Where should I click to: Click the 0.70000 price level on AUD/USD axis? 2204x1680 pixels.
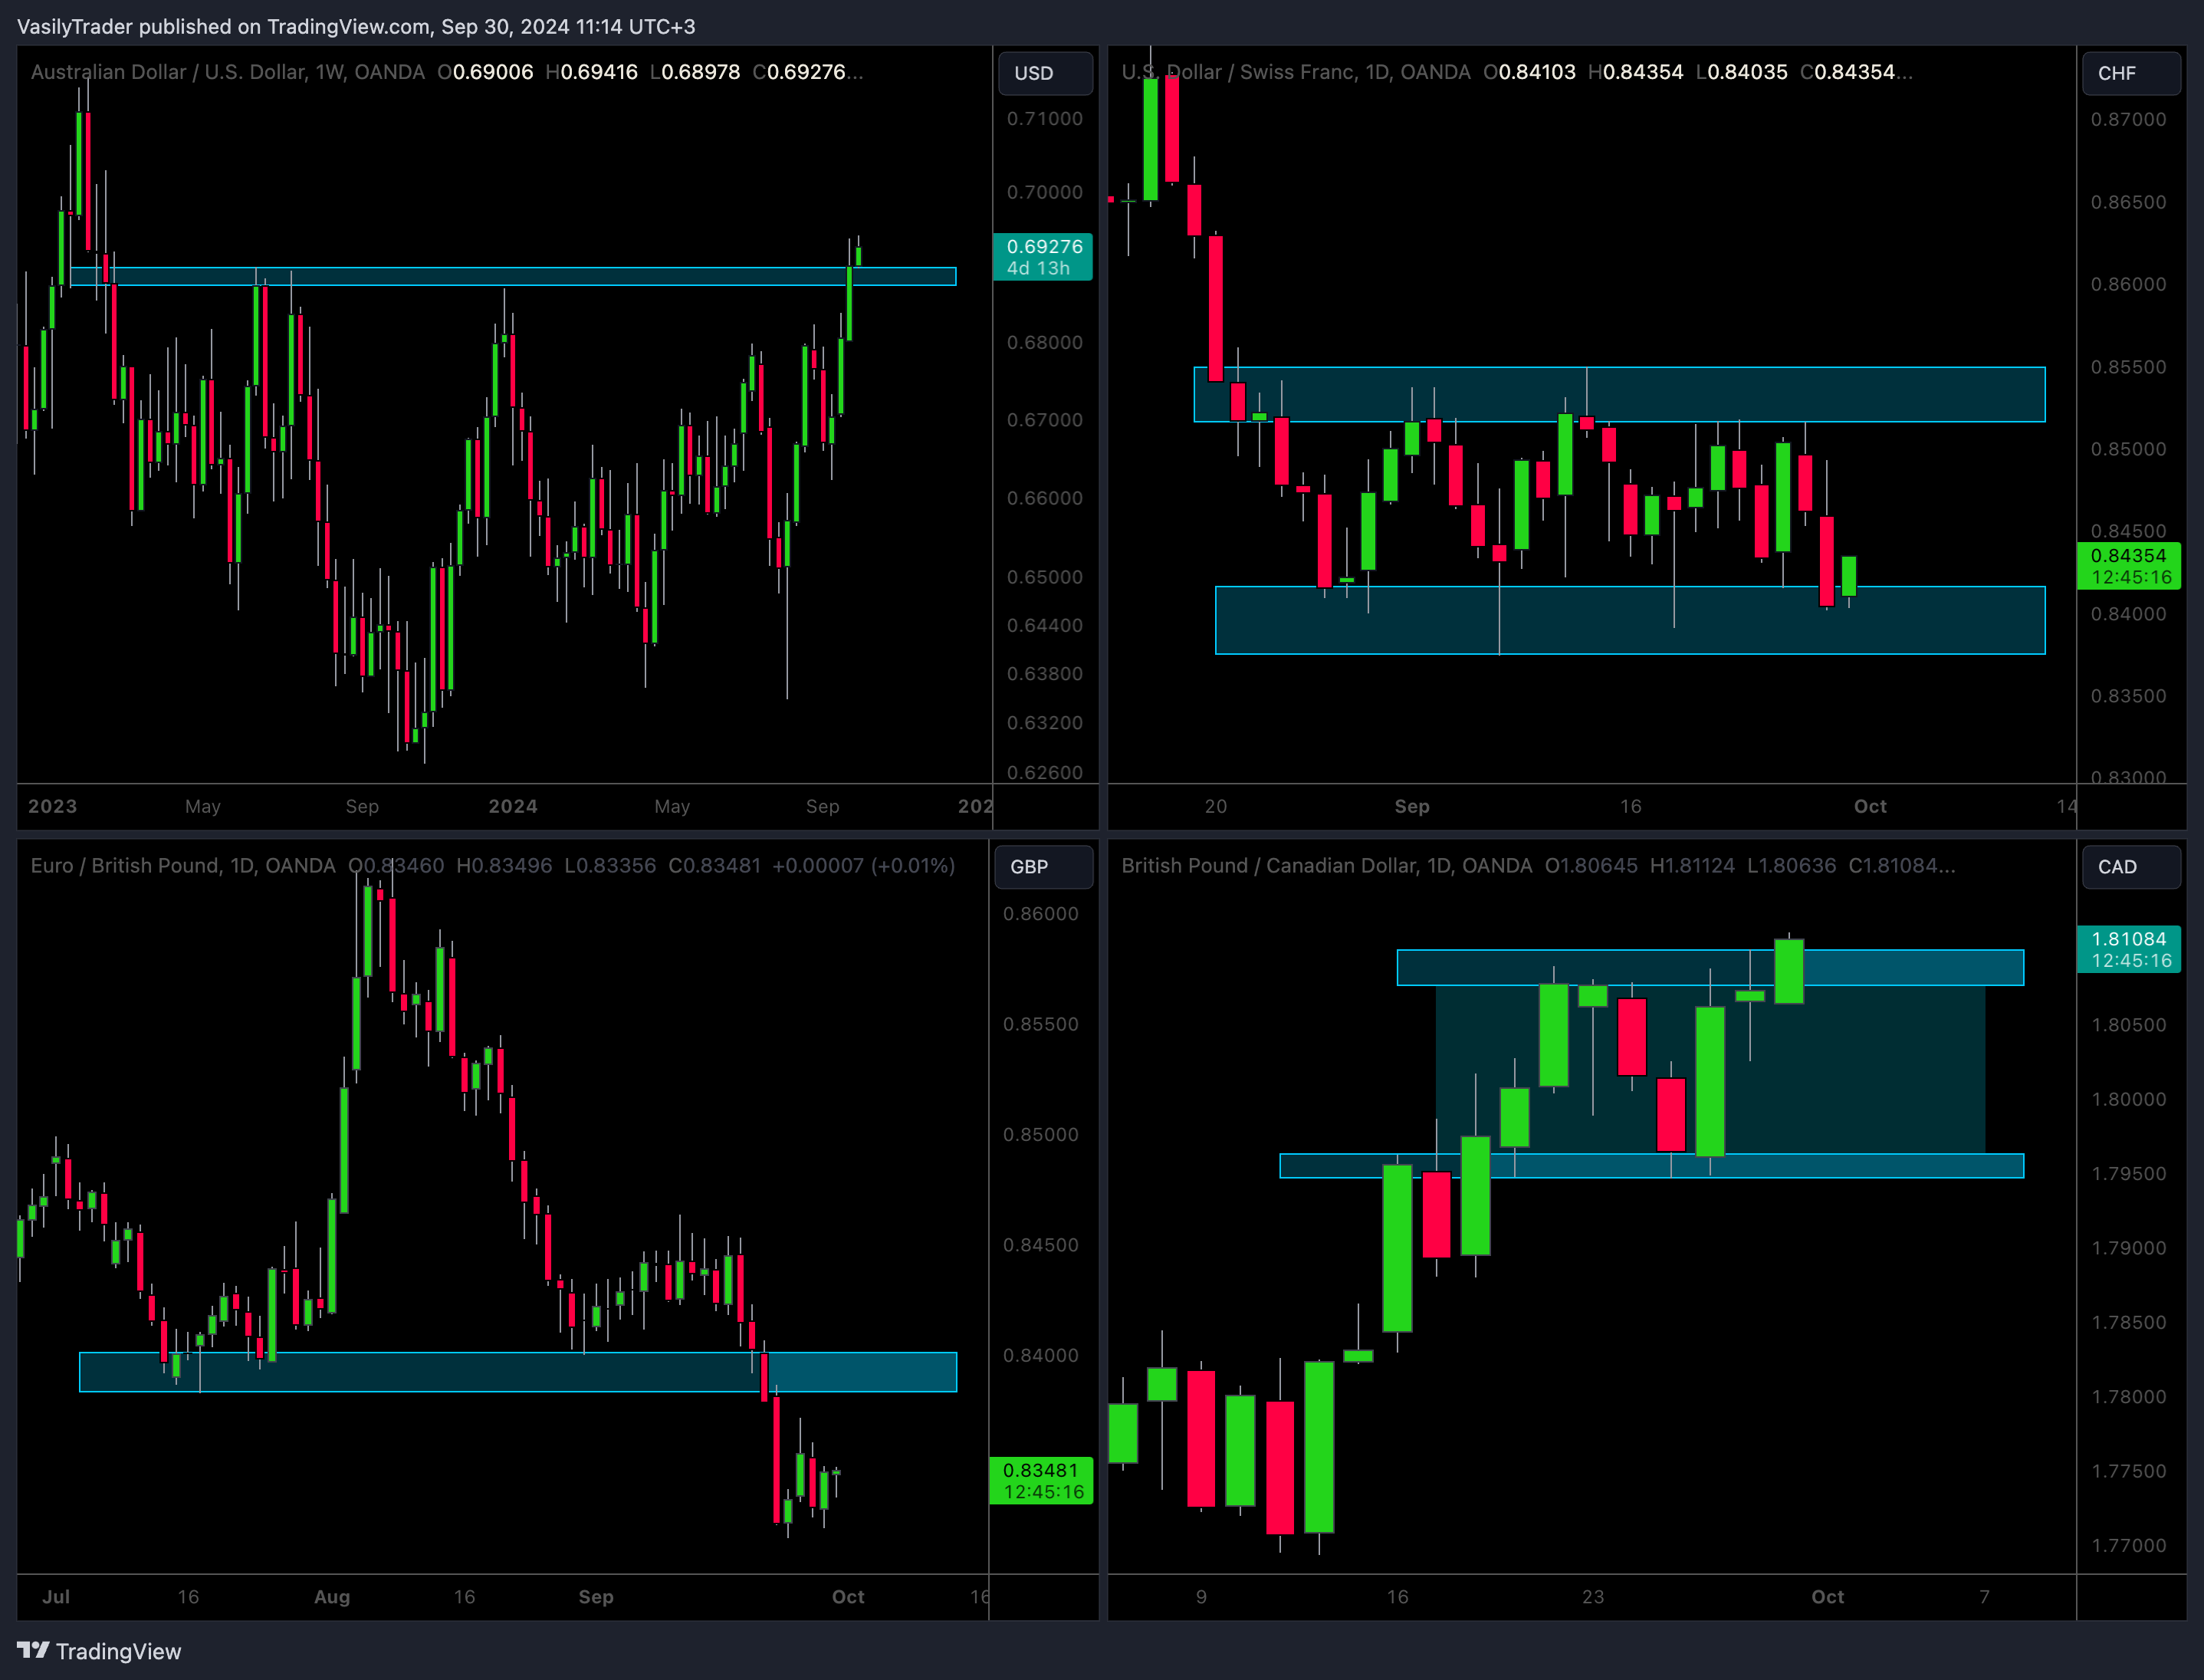tap(1045, 192)
